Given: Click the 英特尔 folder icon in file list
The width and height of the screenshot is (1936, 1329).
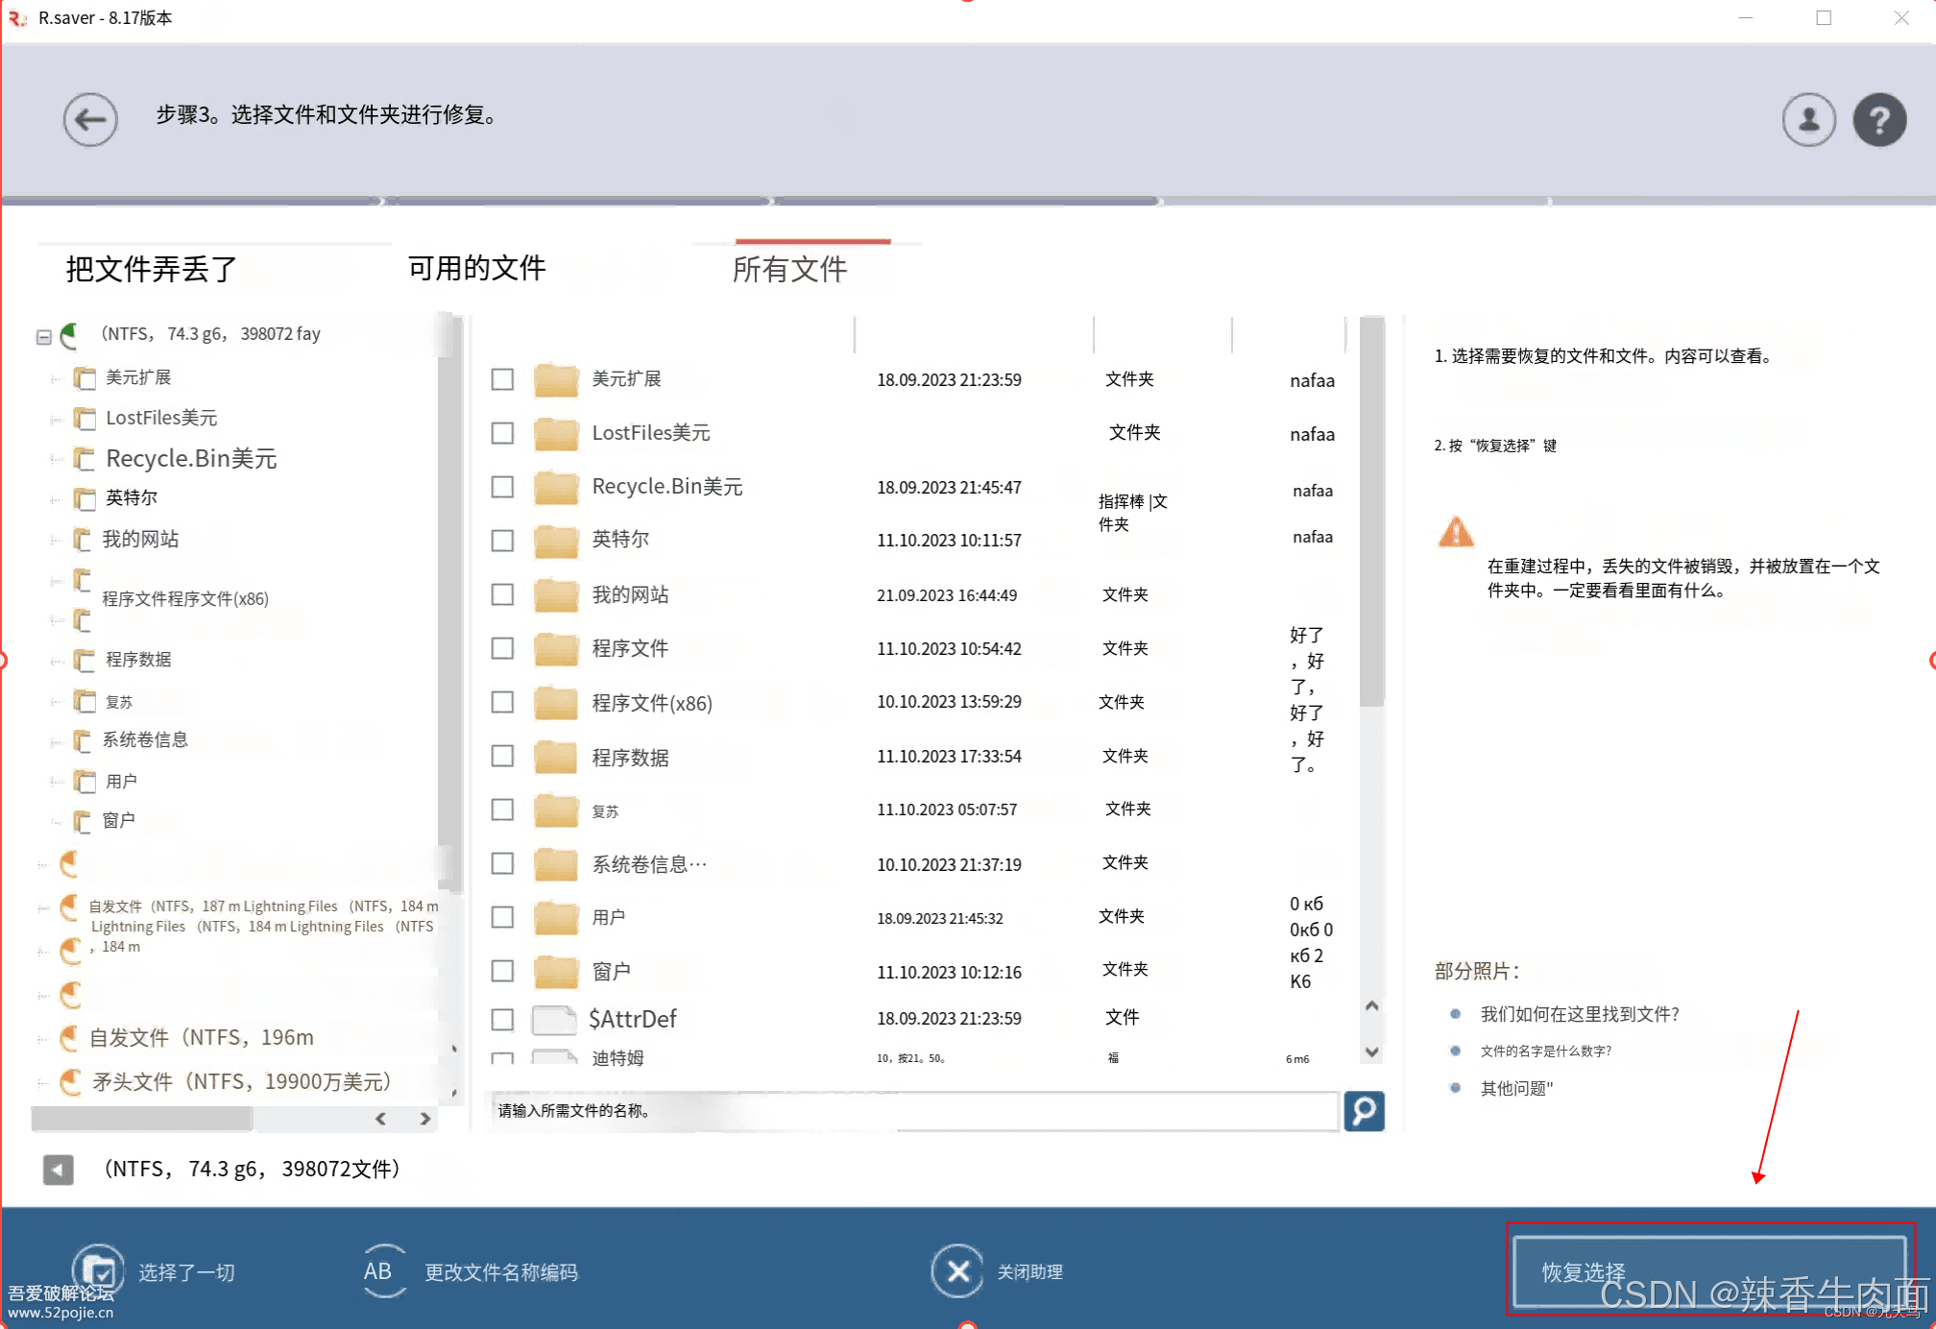Looking at the screenshot, I should click(x=556, y=541).
